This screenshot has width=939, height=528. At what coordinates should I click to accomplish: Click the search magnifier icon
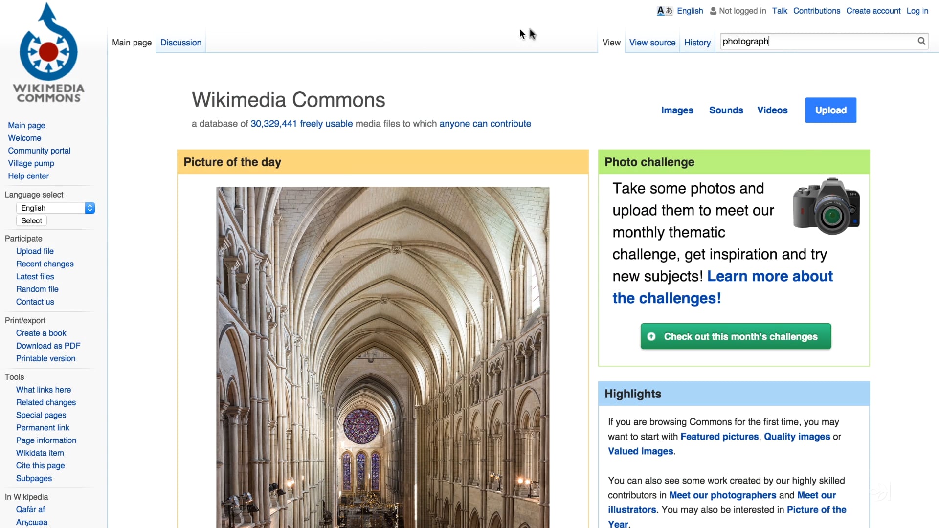[x=921, y=41]
